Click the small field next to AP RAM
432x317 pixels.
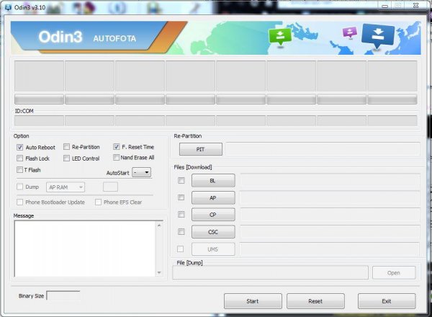(110, 187)
